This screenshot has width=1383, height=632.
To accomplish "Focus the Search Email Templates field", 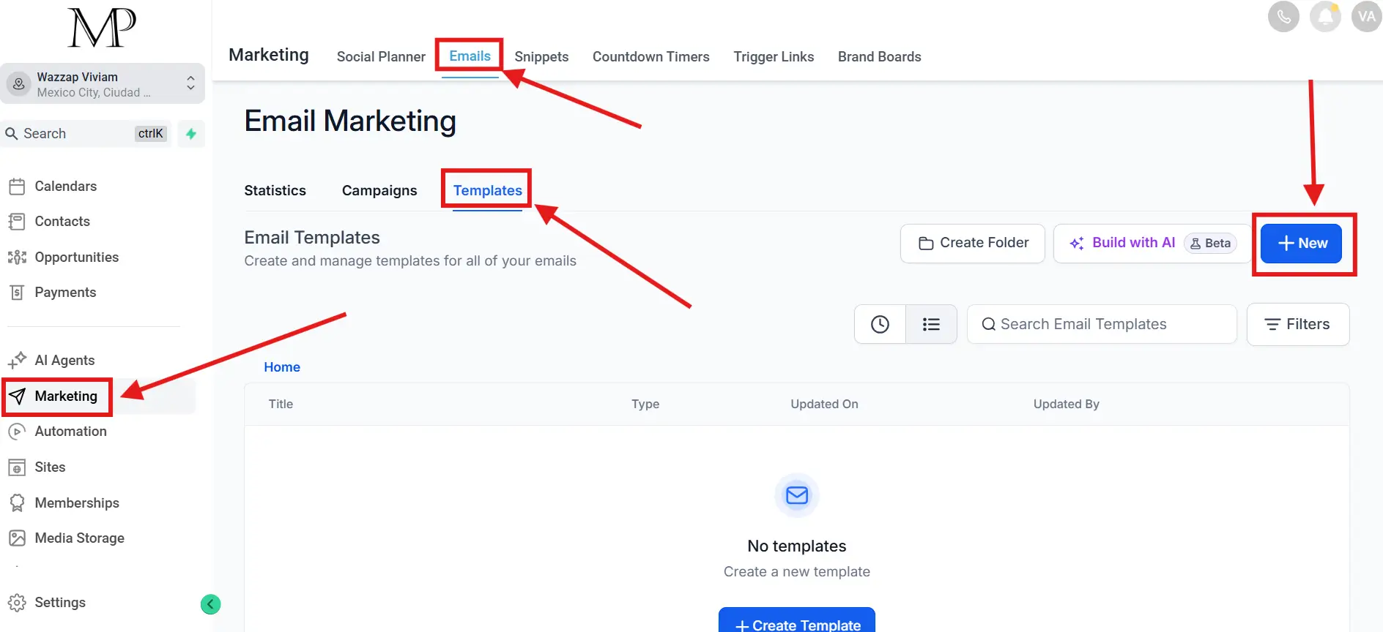I will 1102,324.
